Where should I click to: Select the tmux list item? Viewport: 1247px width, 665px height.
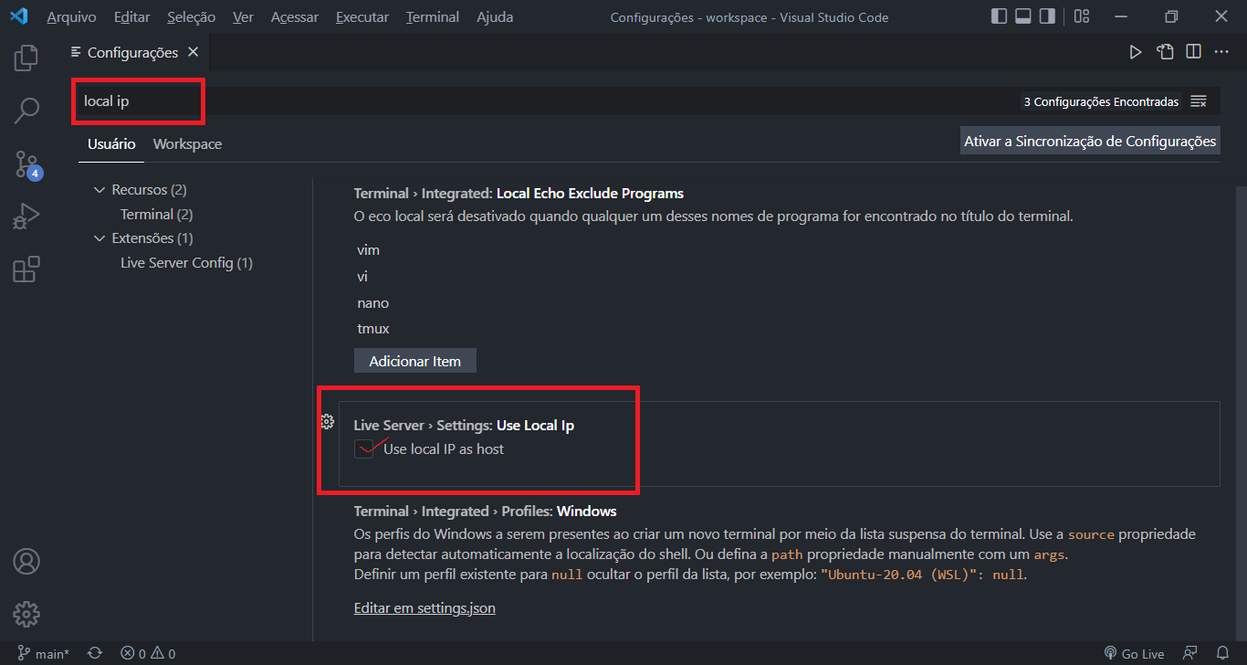point(373,329)
